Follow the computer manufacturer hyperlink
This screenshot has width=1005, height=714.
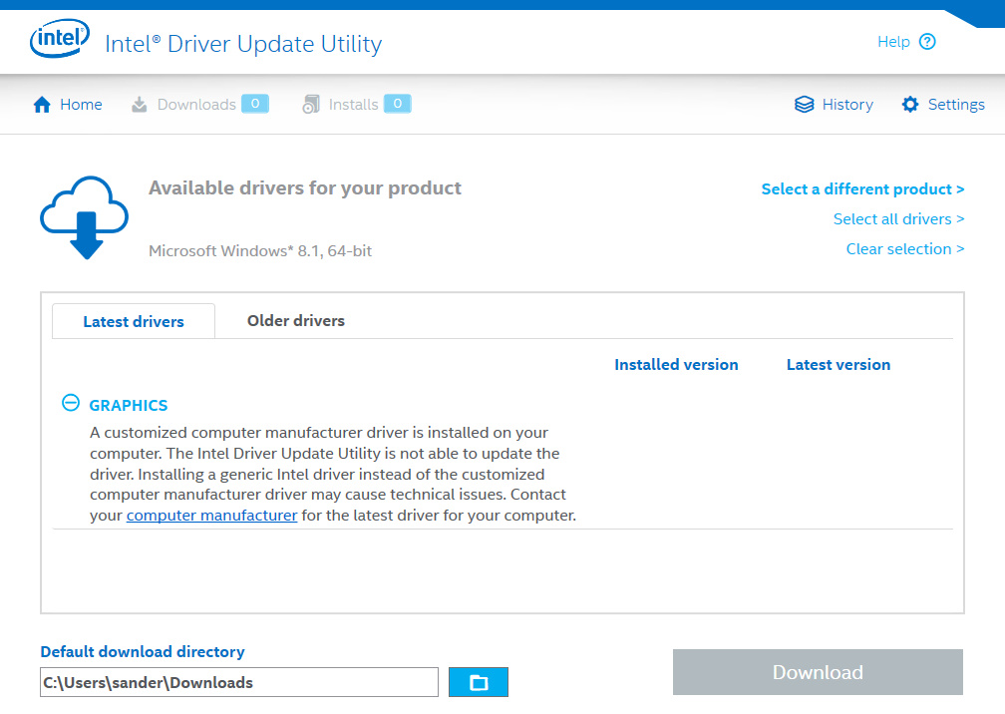(x=211, y=516)
